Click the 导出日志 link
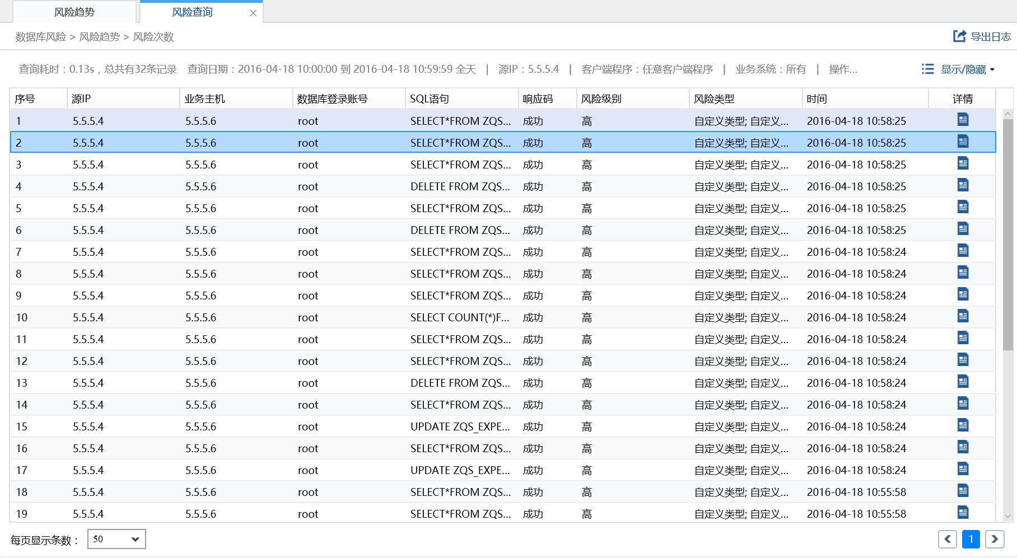1017x558 pixels. [990, 37]
